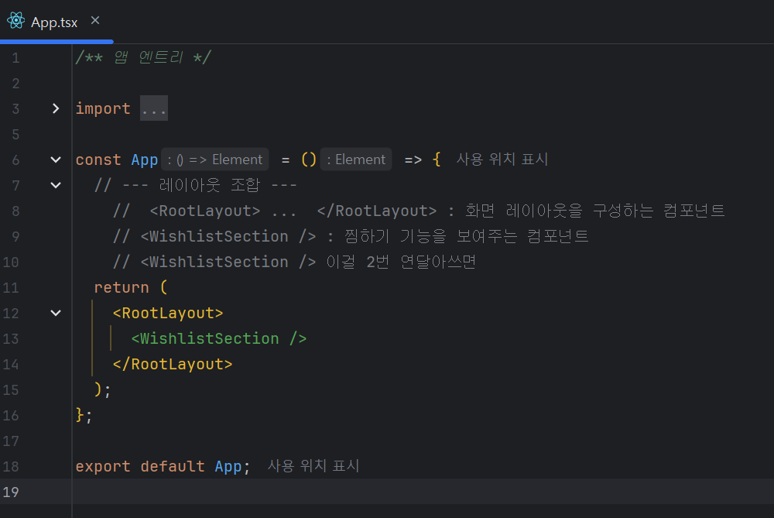Click line number 12 in the gutter
Viewport: 774px width, 518px height.
11,313
